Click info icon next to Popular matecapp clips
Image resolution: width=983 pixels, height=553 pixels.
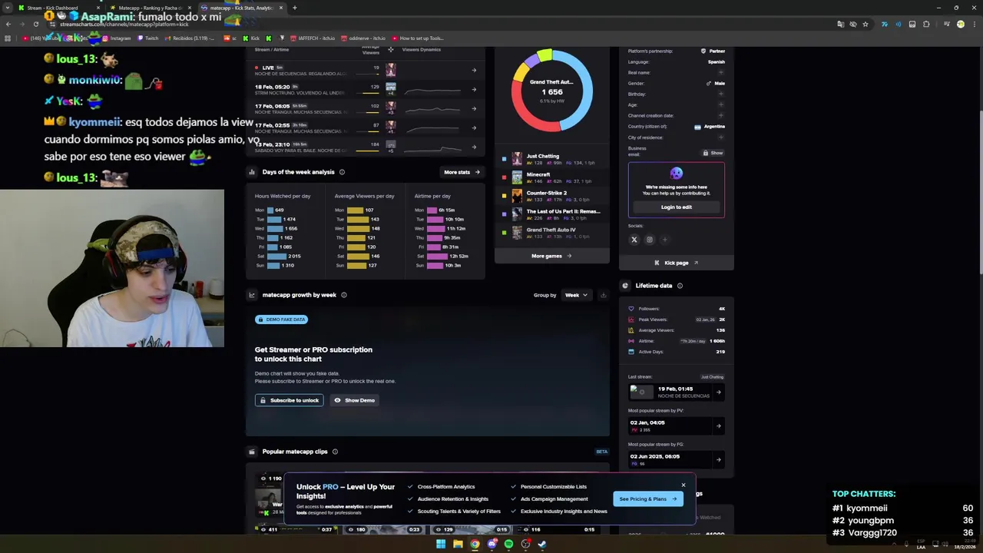(335, 452)
